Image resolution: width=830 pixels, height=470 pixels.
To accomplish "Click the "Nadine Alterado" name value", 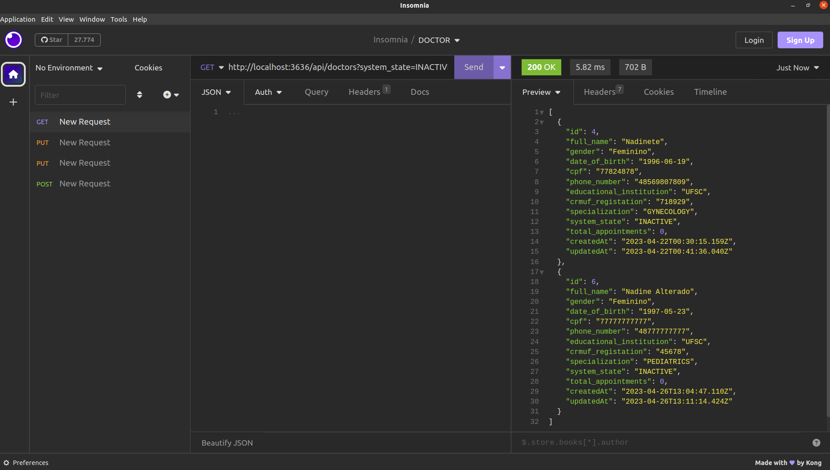I will click(657, 292).
